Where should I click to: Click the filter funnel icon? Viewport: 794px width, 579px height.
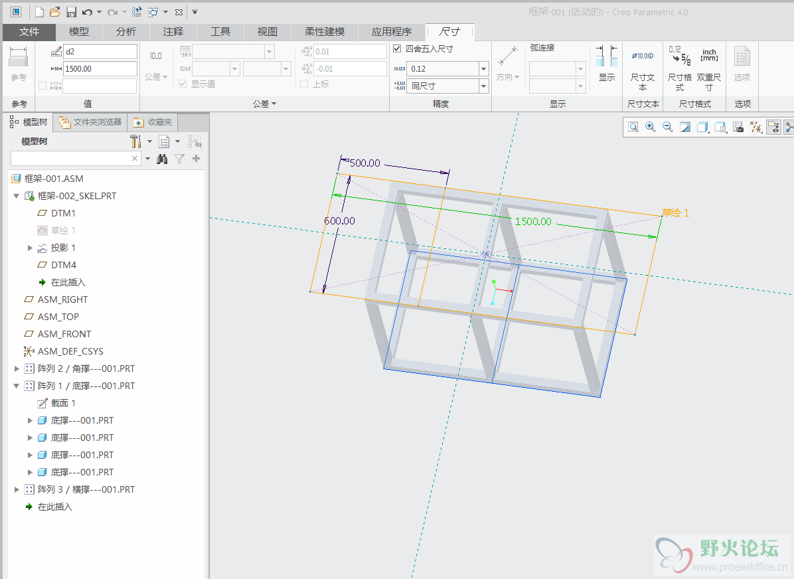[179, 159]
